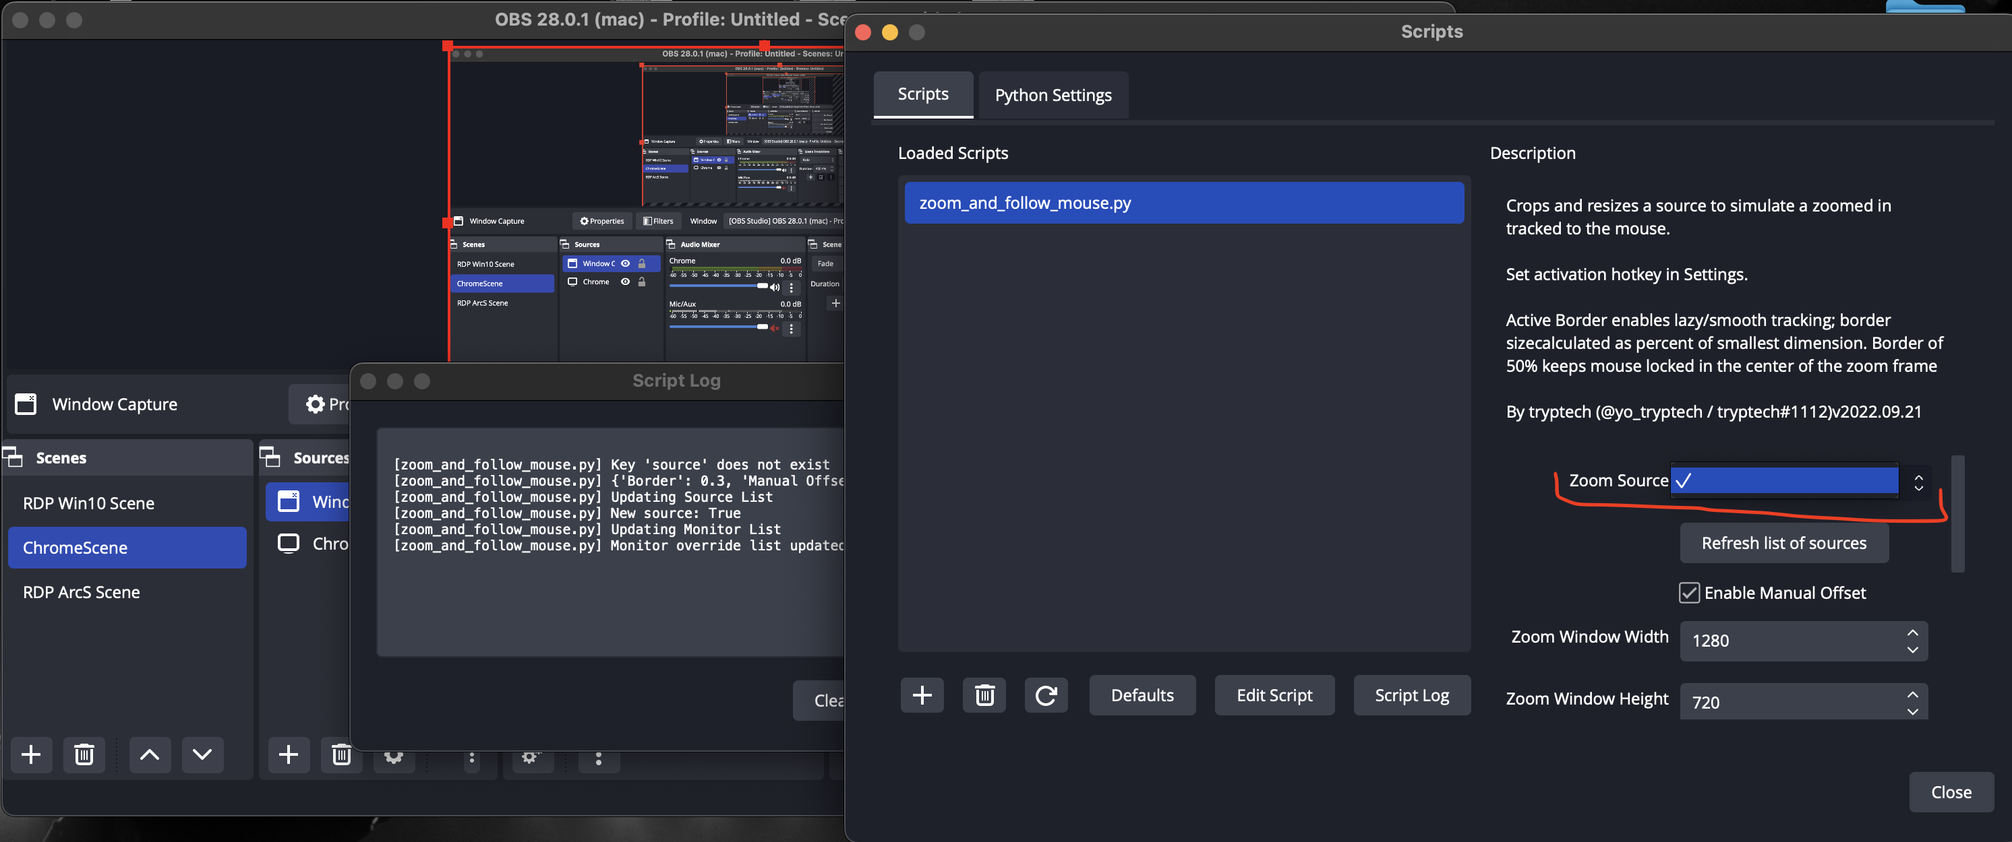2012x842 pixels.
Task: Add a new source with the plus icon
Action: click(288, 754)
